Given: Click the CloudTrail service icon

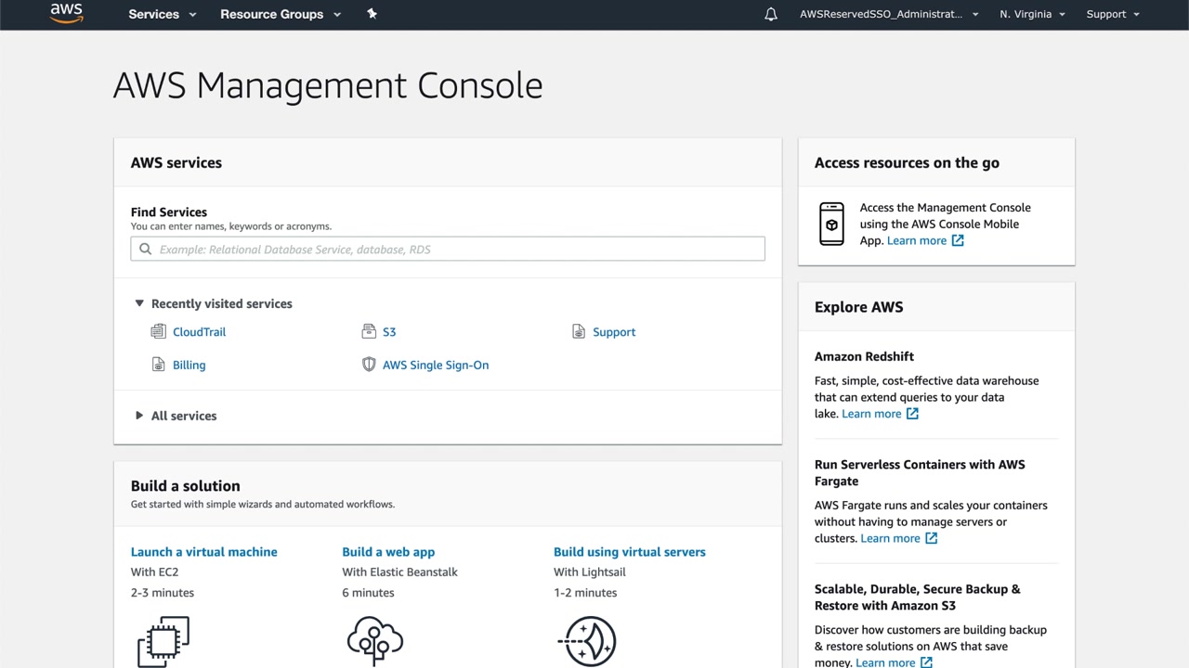Looking at the screenshot, I should pos(158,331).
